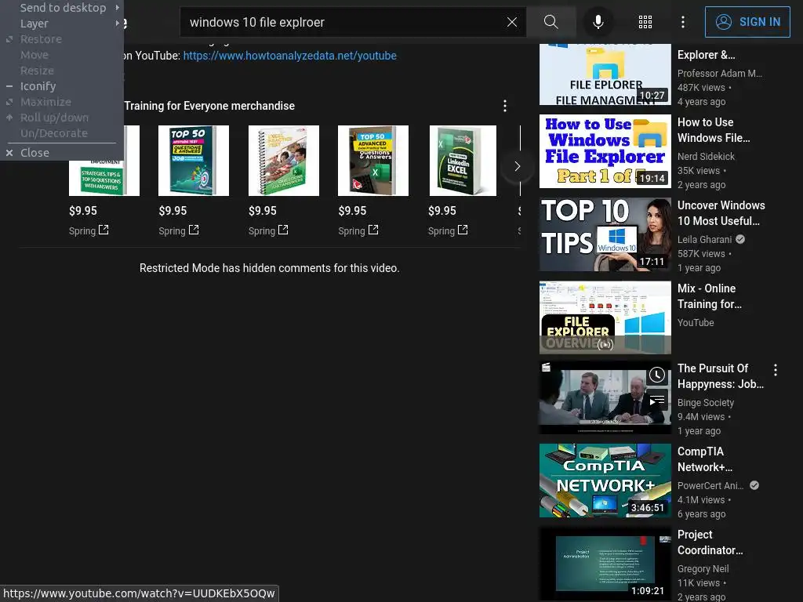Open merchandise shelf three-dot options
803x602 pixels.
click(x=505, y=106)
